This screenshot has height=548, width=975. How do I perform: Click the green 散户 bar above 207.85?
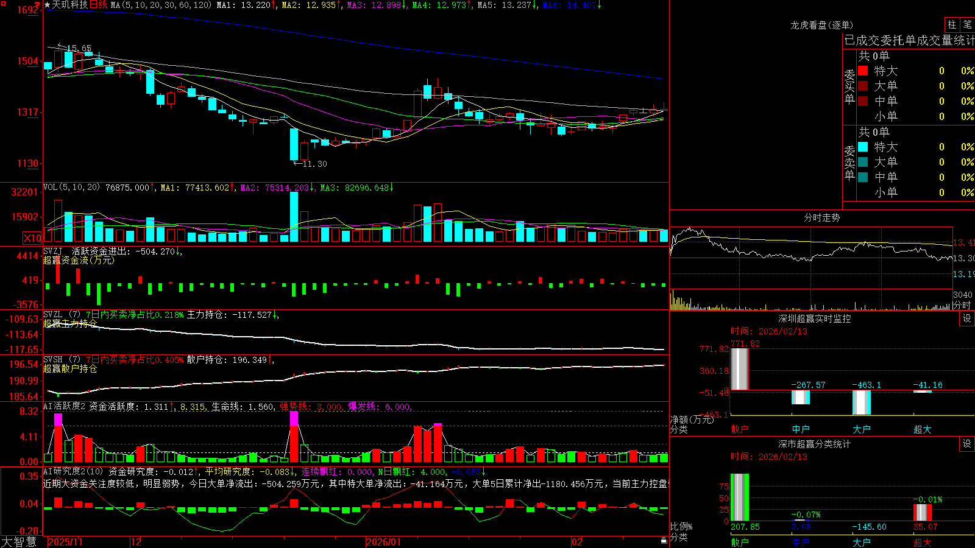[739, 497]
